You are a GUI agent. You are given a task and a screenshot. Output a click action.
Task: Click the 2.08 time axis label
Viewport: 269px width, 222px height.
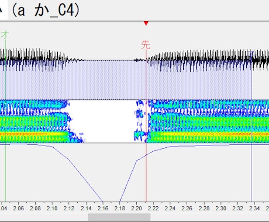(35, 209)
